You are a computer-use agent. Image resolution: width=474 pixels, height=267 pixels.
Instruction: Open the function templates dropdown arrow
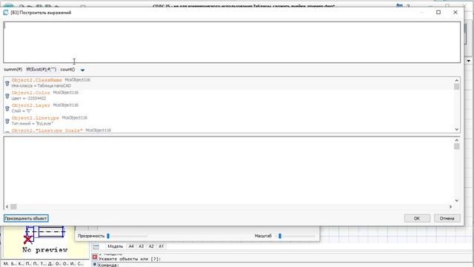click(82, 70)
